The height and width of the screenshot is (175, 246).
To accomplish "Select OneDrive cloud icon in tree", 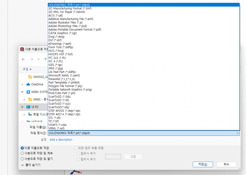I will [28, 84].
